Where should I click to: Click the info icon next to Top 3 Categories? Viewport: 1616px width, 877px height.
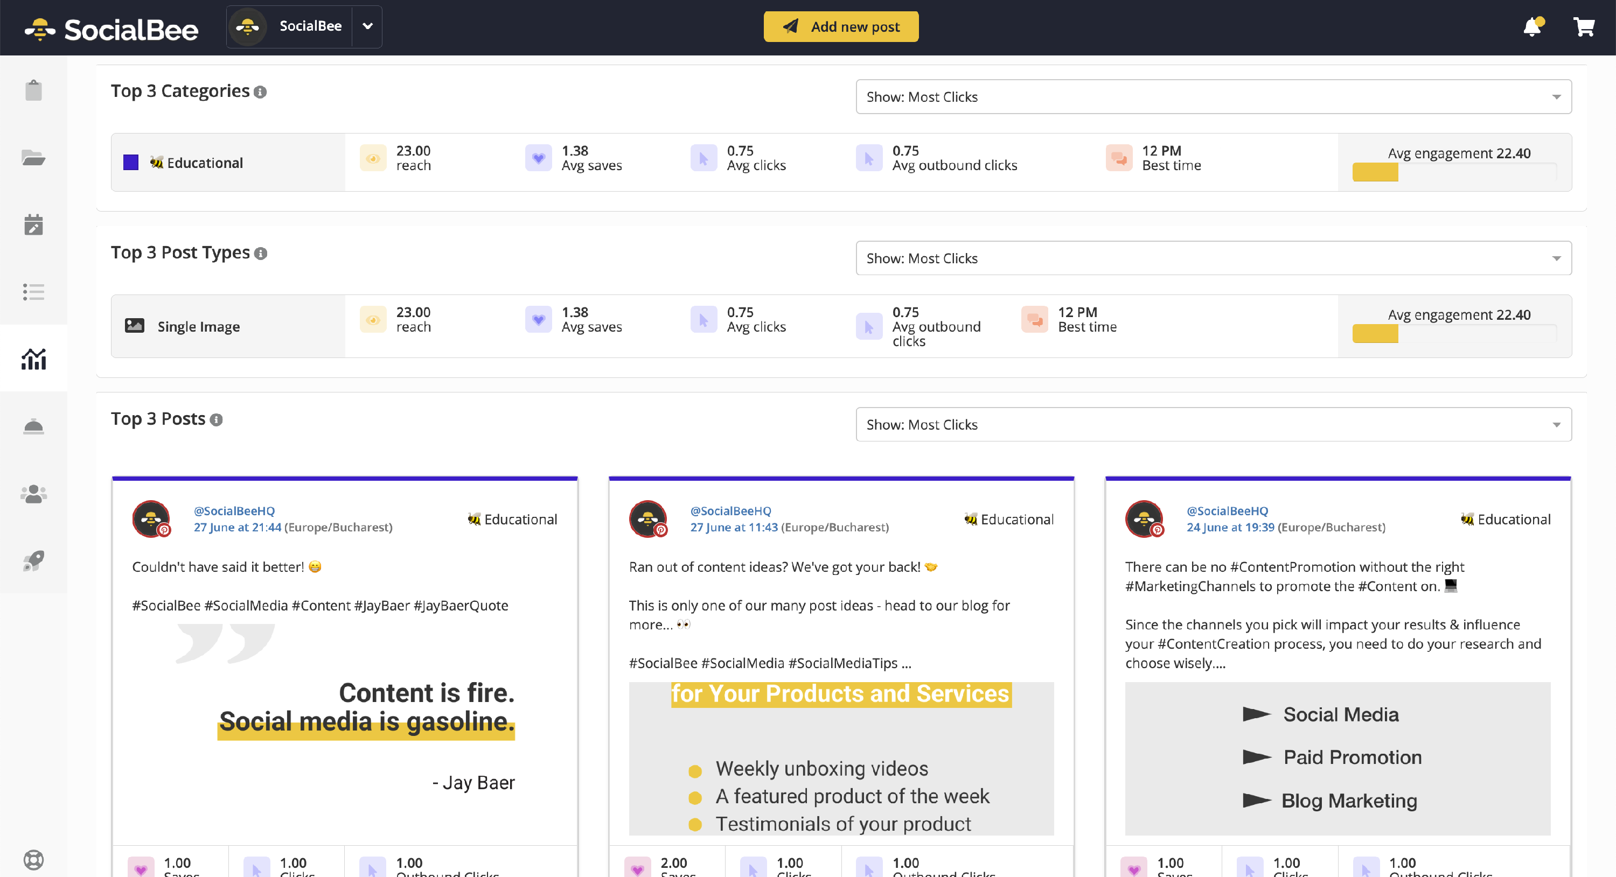coord(260,92)
